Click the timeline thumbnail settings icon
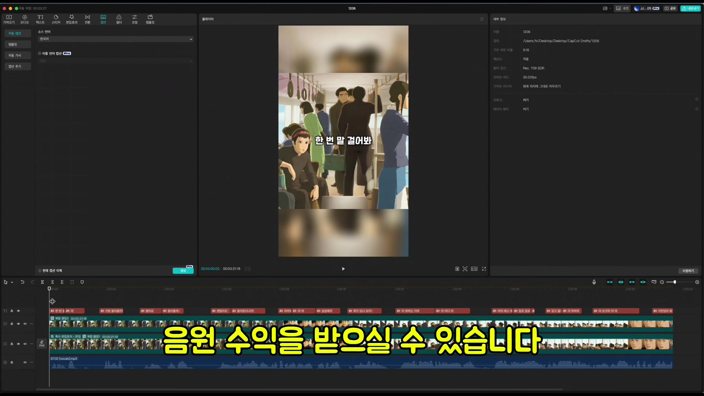The width and height of the screenshot is (704, 396). point(654,282)
